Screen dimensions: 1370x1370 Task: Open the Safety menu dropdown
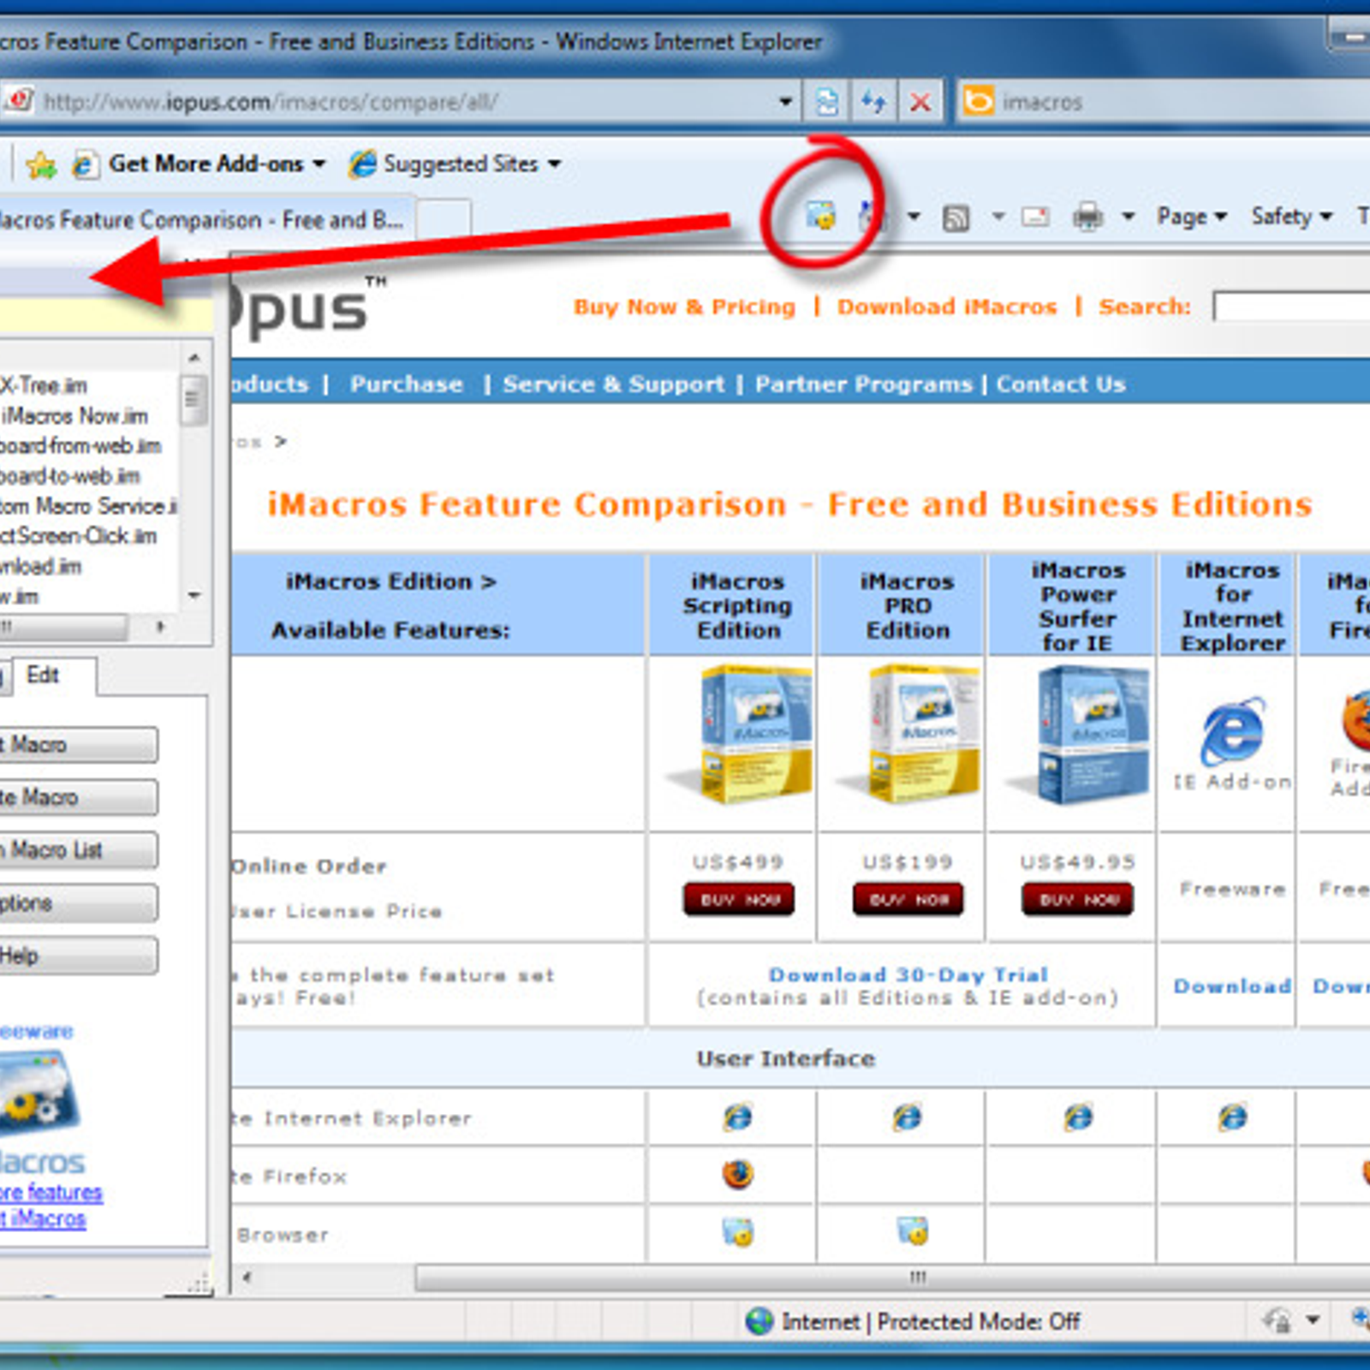[1291, 217]
